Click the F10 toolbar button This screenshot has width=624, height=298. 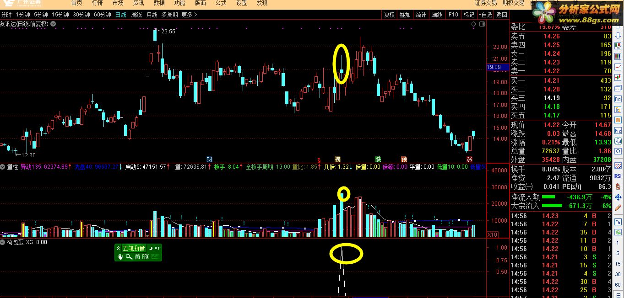pos(453,15)
